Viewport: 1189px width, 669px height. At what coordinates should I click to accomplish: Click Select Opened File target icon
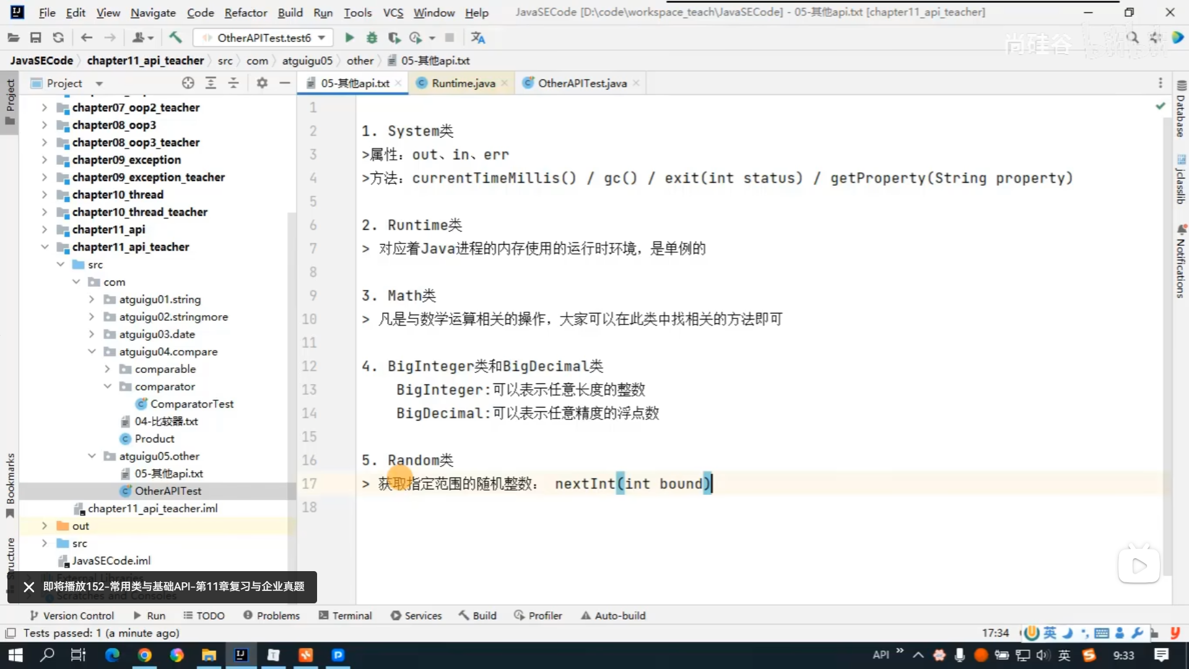[188, 83]
